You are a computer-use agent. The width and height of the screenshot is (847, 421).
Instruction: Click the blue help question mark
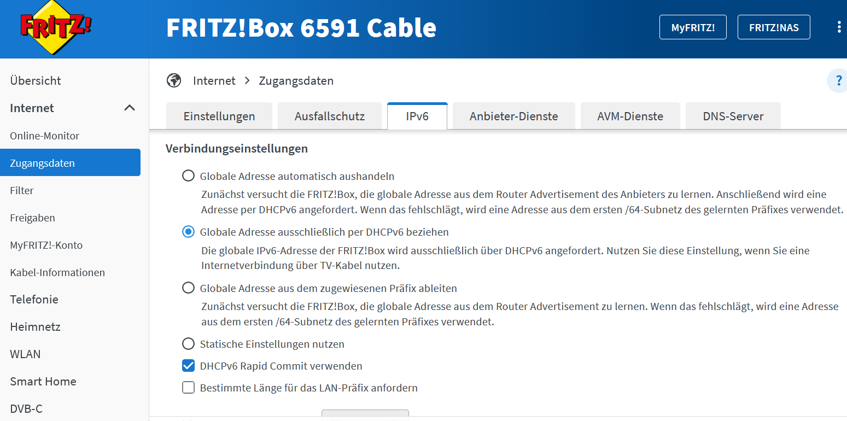pos(838,81)
